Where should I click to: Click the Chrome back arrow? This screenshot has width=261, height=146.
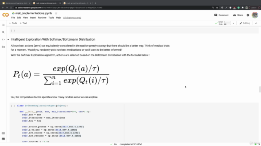pos(3,8)
